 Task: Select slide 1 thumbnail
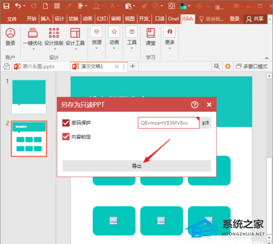click(29, 97)
